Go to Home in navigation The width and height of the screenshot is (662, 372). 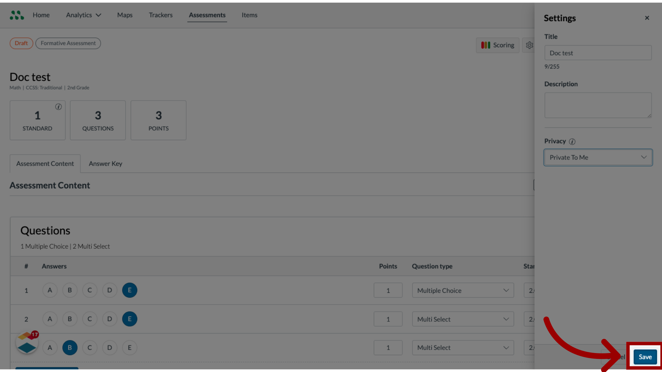[41, 15]
